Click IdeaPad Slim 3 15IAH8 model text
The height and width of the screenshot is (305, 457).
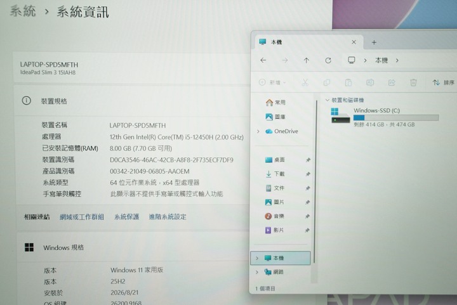pos(48,72)
